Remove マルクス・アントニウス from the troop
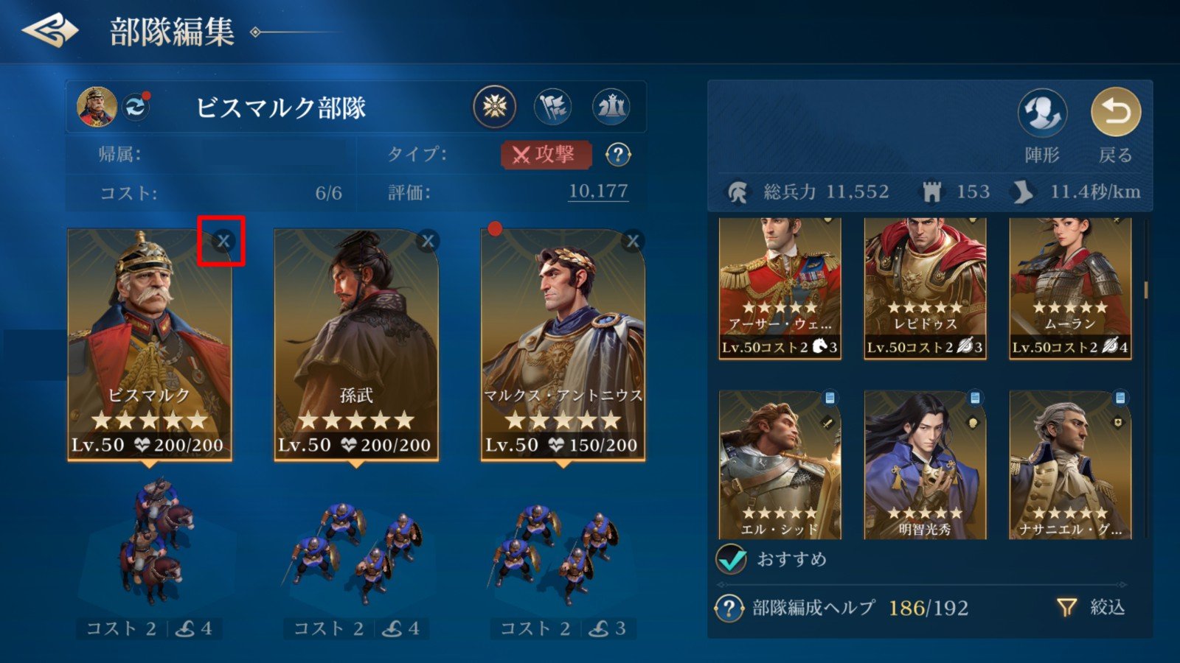Screen dimensions: 1180x663 click(632, 241)
